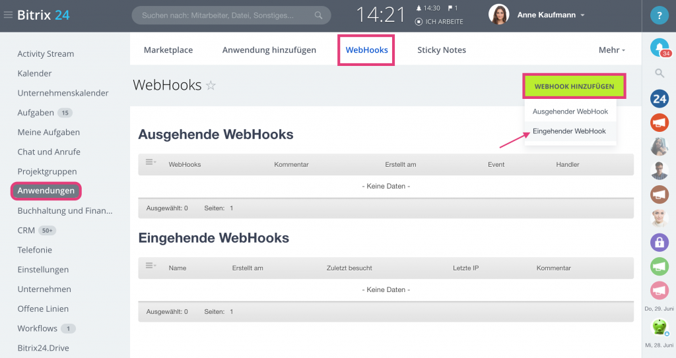The width and height of the screenshot is (676, 358).
Task: Open the hamburger menu next to Bitrix 24
Action: [x=8, y=15]
